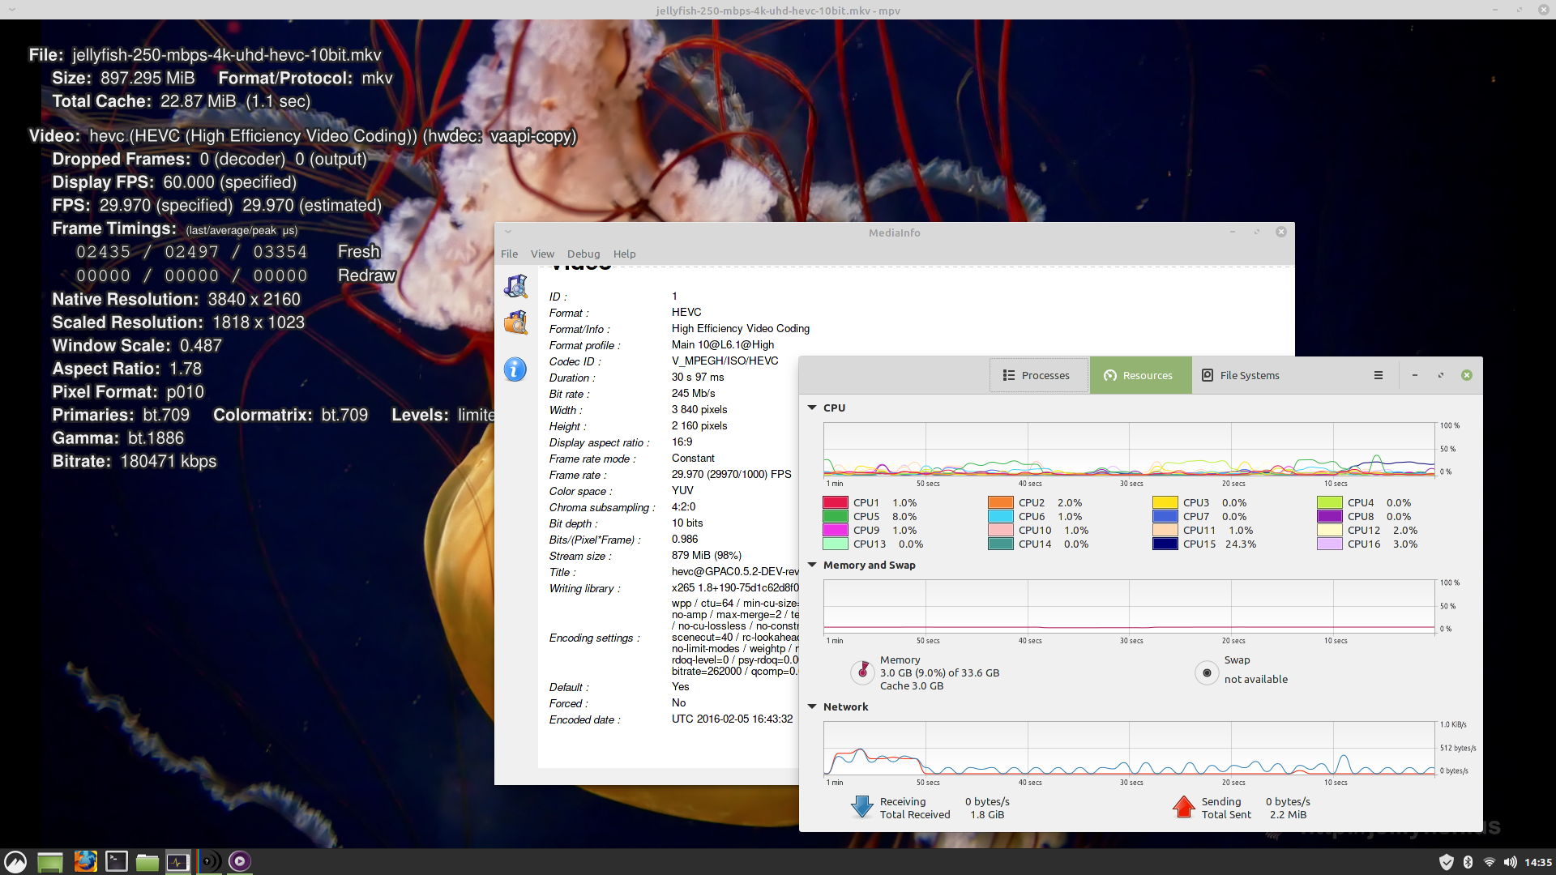Switch to the Processes tab

1037,375
